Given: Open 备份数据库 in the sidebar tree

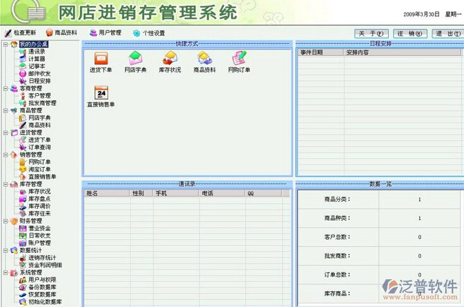Looking at the screenshot, I should [42, 287].
